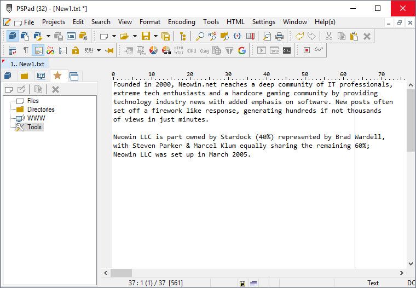This screenshot has width=416, height=288.
Task: Click the yellow Save file icon
Action: pyautogui.click(x=146, y=36)
